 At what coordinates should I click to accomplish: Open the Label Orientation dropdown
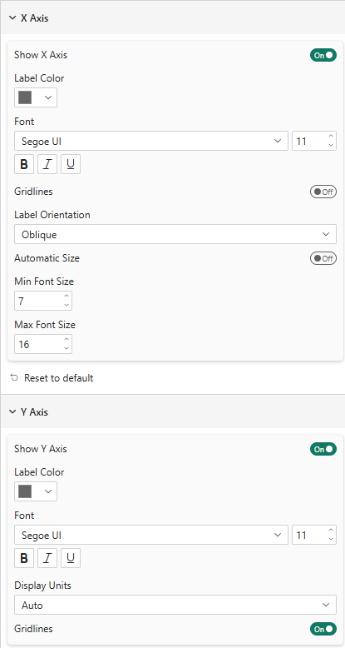(175, 234)
